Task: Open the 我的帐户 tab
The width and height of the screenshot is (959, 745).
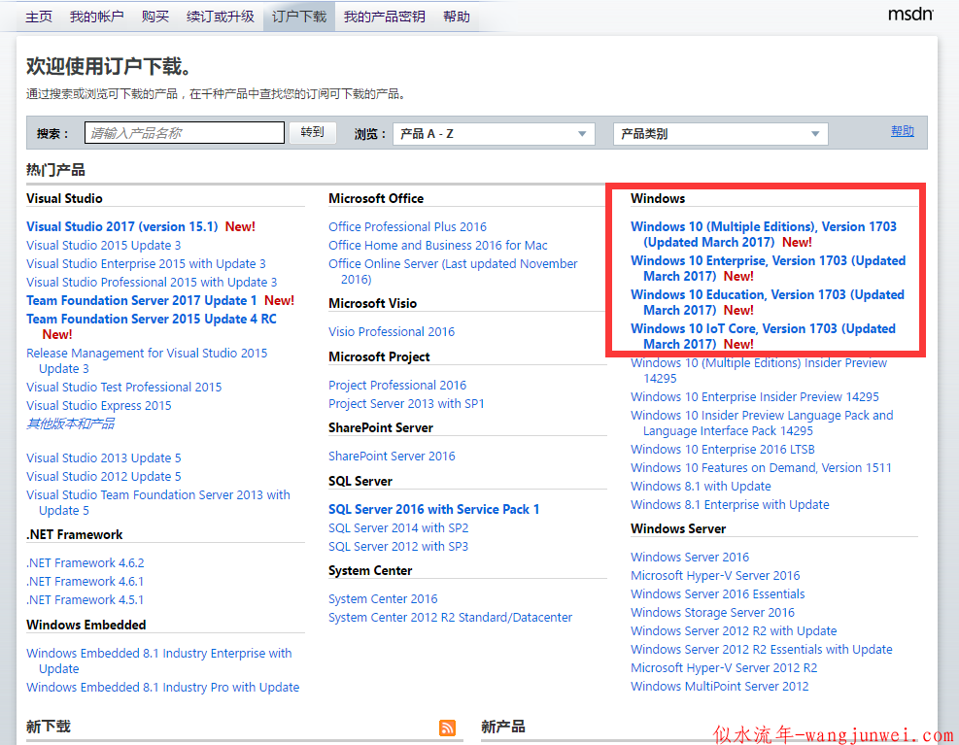Action: pyautogui.click(x=96, y=17)
